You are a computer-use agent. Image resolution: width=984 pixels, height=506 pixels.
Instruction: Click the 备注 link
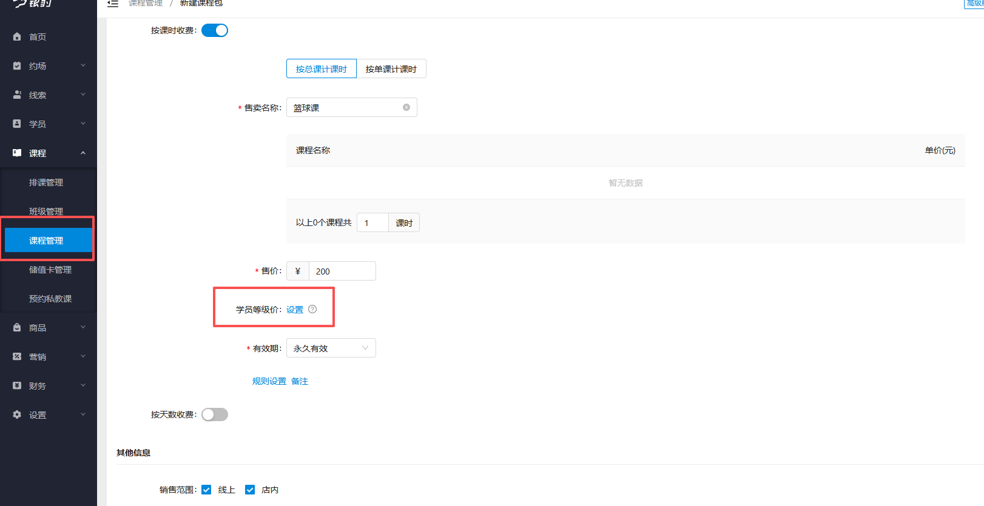tap(300, 381)
